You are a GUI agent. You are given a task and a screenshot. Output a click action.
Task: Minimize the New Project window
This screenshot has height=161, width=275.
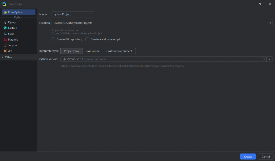tap(249, 4)
